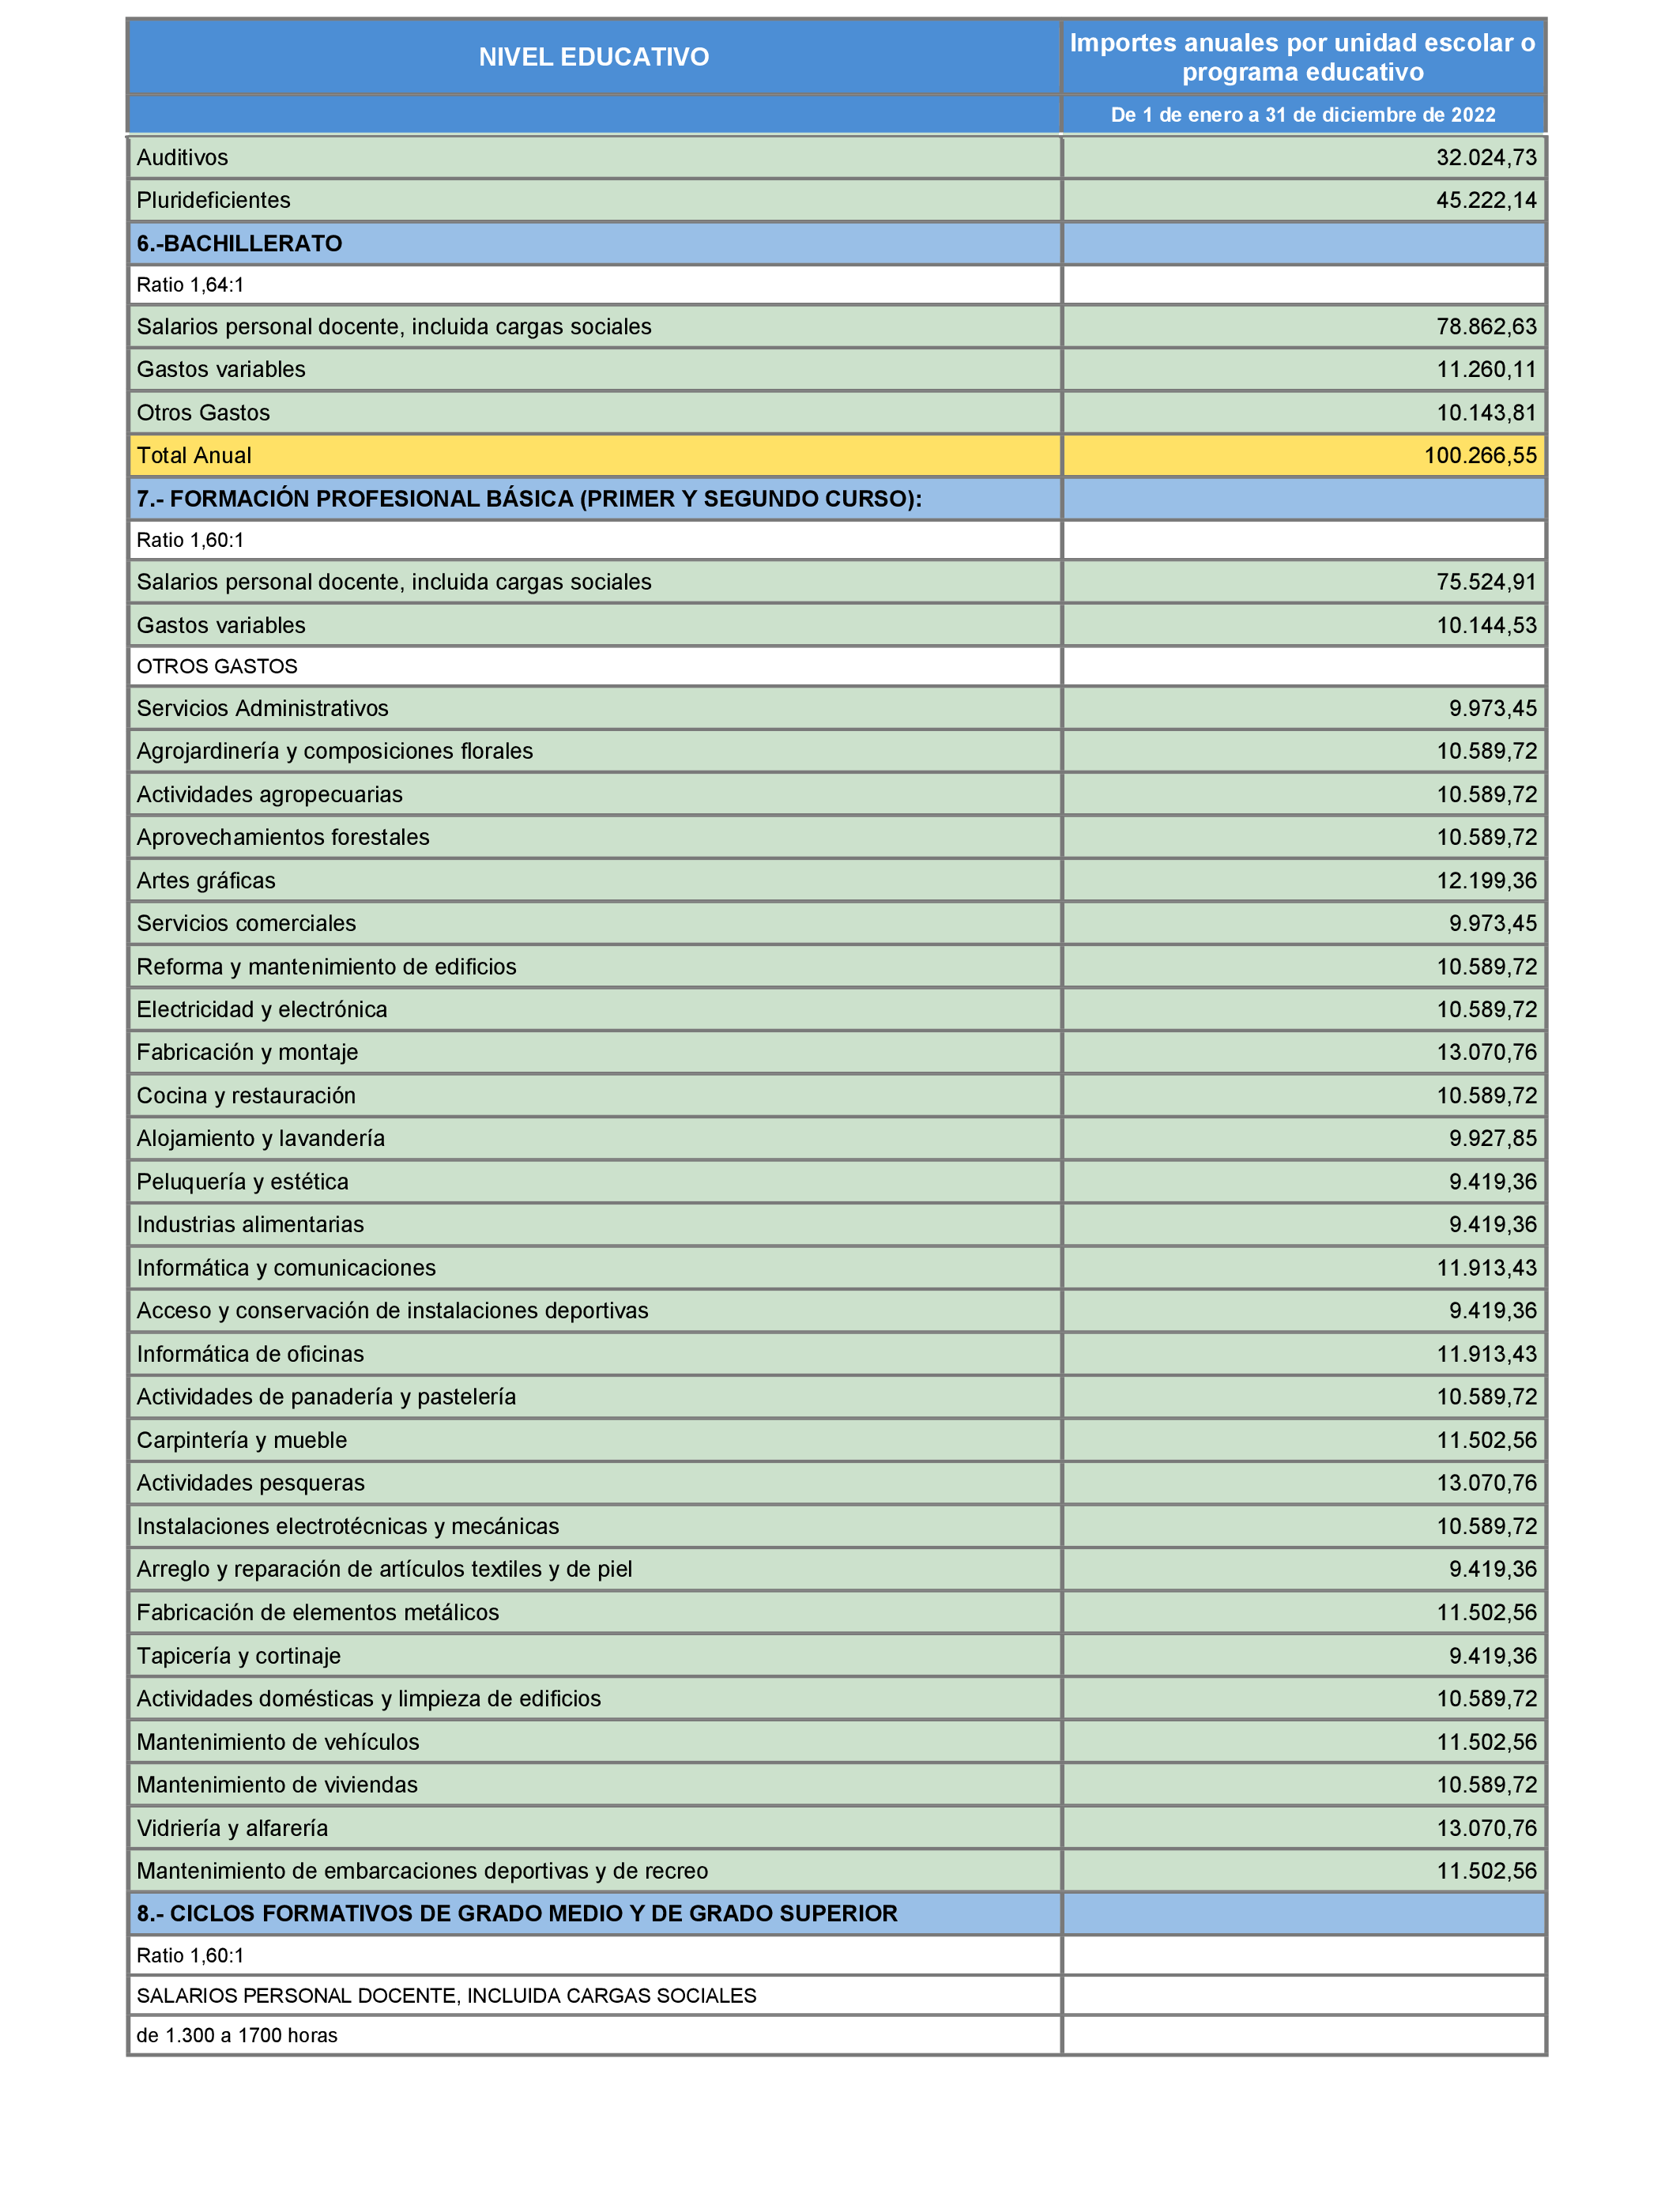Select the Ciclos Formativos section heading
This screenshot has width=1680, height=2194.
517,1913
